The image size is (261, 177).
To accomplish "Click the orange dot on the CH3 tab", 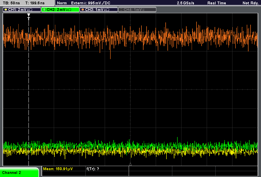I will coord(83,10).
